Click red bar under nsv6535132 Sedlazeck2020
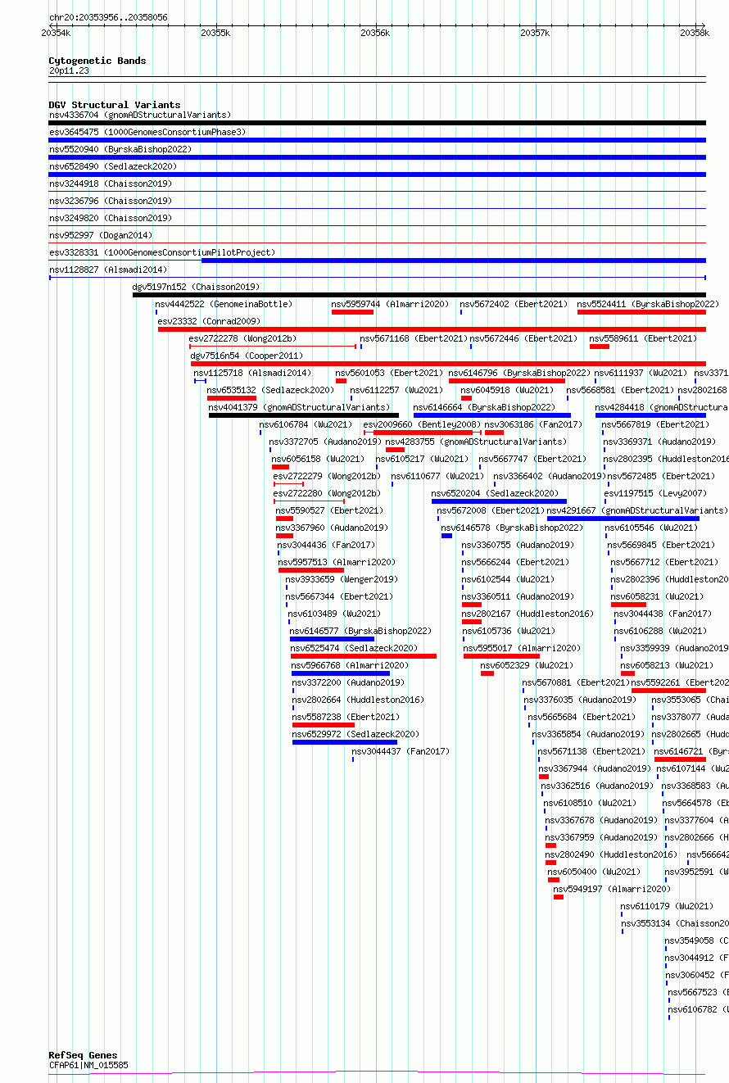The width and height of the screenshot is (729, 1083). click(x=232, y=398)
